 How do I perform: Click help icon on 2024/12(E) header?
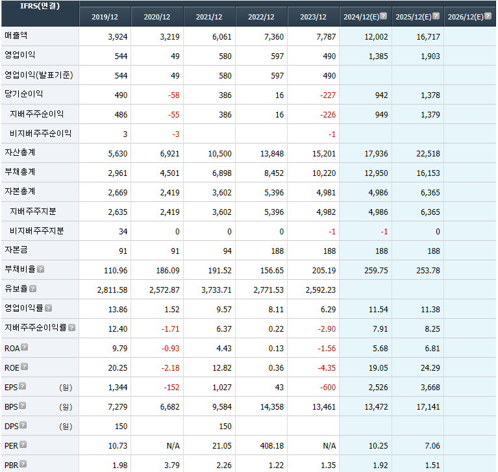tap(384, 16)
